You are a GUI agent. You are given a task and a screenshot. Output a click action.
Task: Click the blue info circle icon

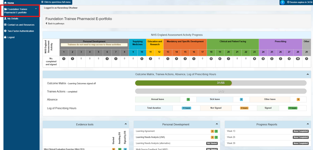[282, 2]
